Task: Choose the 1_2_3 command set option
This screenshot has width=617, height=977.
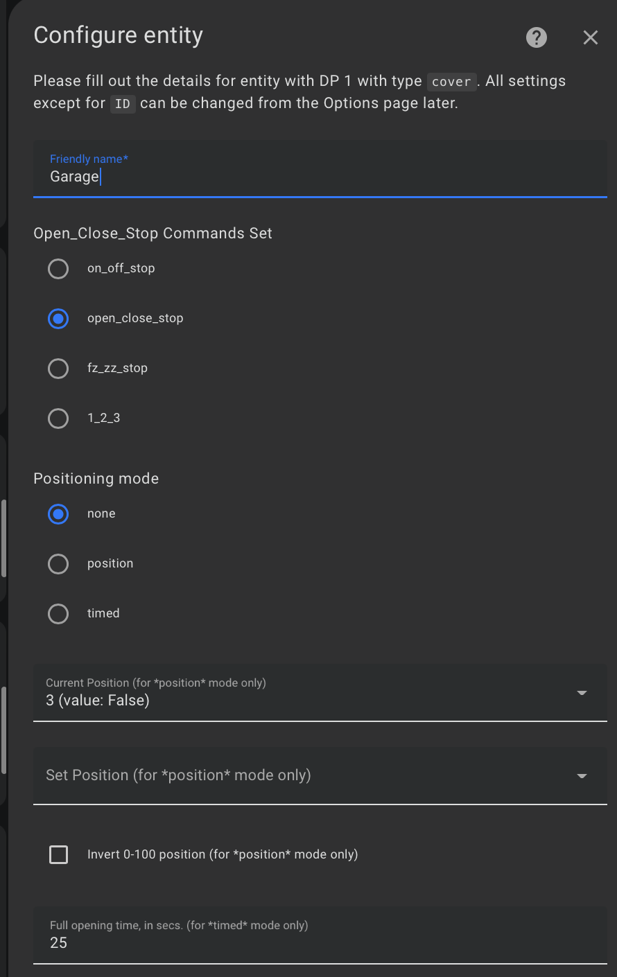Action: pos(58,418)
